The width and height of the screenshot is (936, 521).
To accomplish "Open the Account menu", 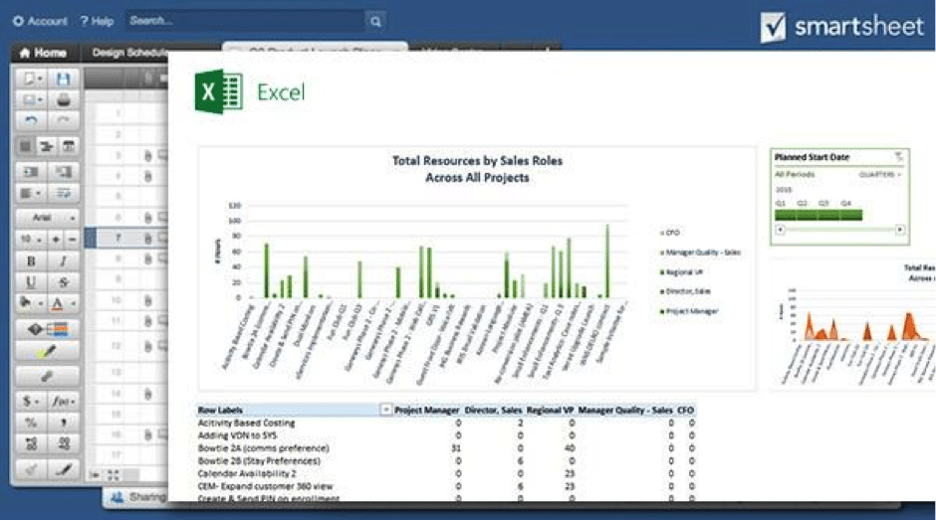I will pyautogui.click(x=40, y=22).
